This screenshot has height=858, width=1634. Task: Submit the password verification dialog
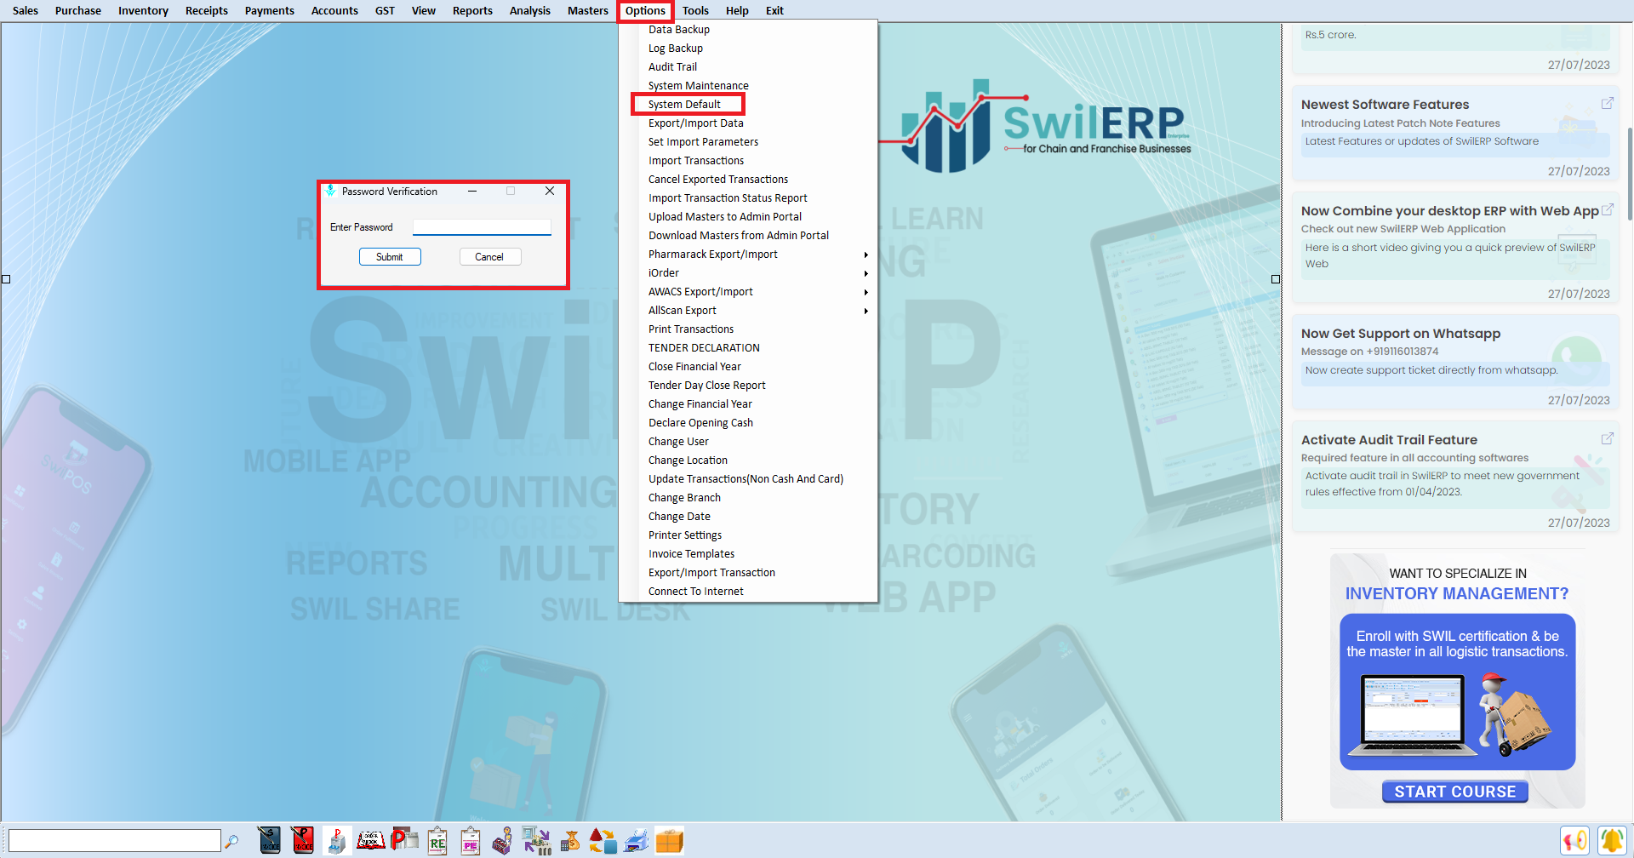tap(390, 257)
